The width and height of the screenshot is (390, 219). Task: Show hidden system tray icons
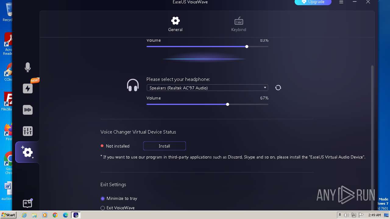(340, 215)
